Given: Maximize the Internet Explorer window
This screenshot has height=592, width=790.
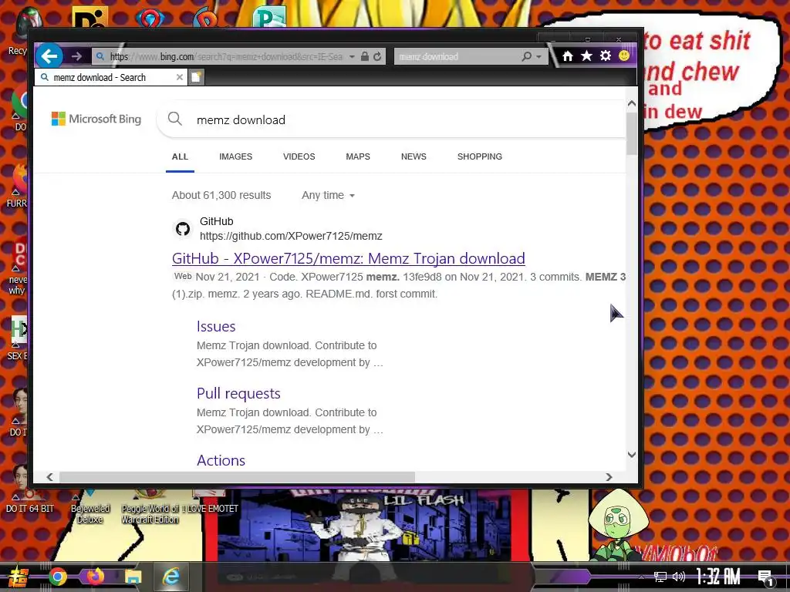Looking at the screenshot, I should [587, 39].
